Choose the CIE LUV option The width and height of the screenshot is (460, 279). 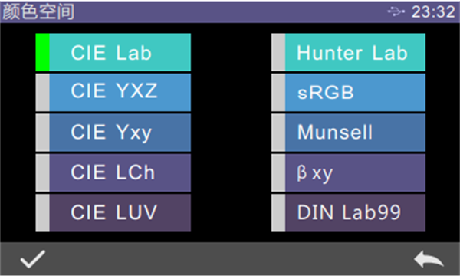[113, 213]
